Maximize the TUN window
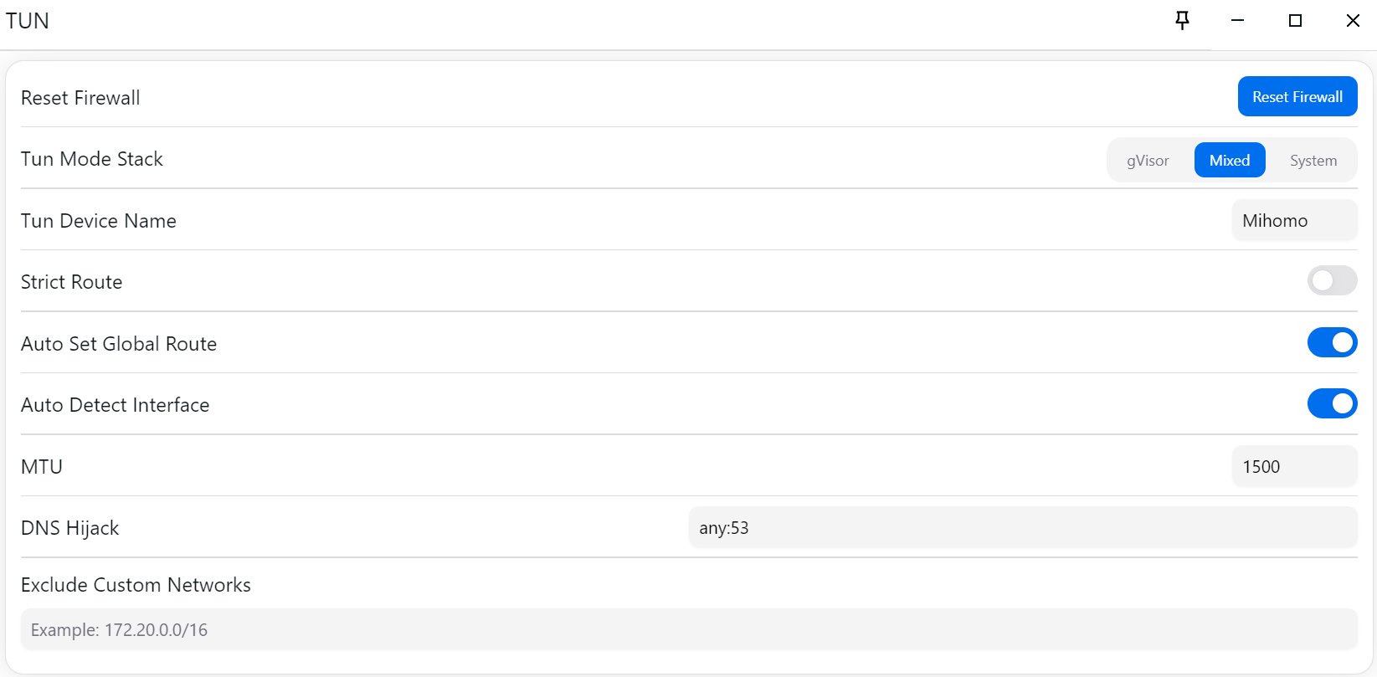The image size is (1377, 677). [1295, 21]
